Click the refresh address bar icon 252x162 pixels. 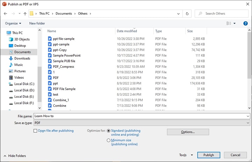tap(188, 14)
